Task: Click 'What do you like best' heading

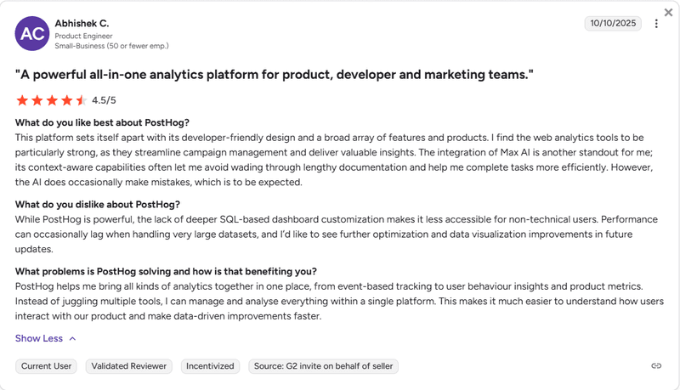Action: (102, 123)
